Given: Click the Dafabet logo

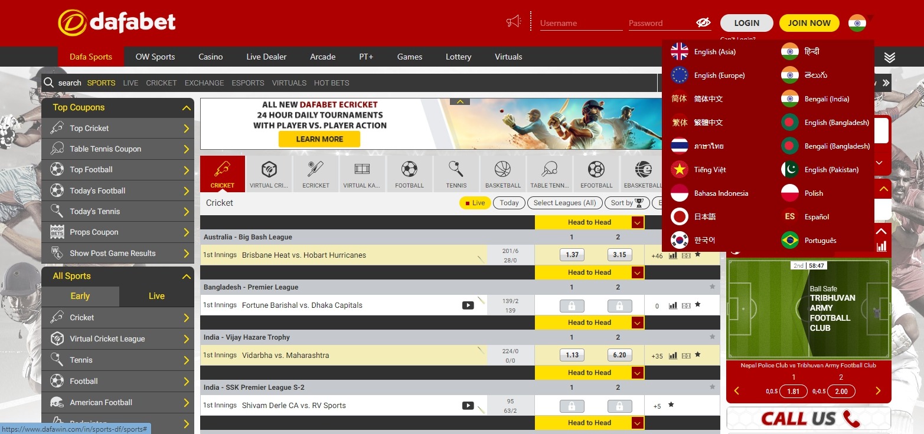Looking at the screenshot, I should (117, 22).
